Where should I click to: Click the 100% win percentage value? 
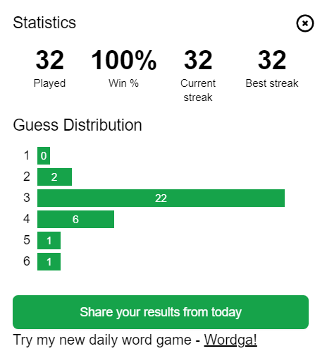coord(123,60)
